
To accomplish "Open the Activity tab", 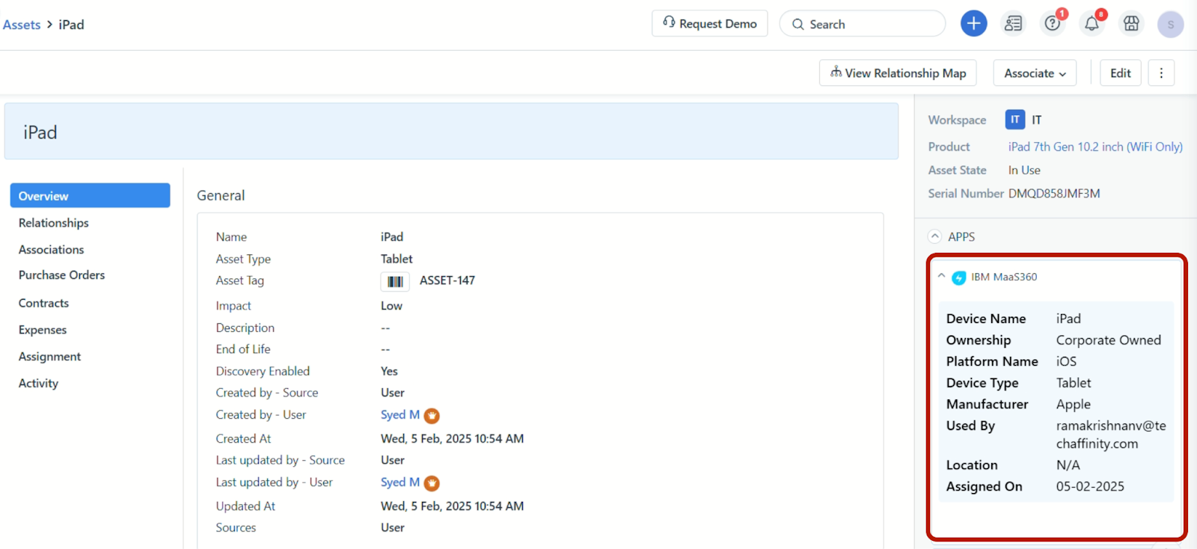I will click(x=38, y=383).
